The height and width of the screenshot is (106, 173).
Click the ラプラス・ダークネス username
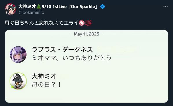point(62,50)
